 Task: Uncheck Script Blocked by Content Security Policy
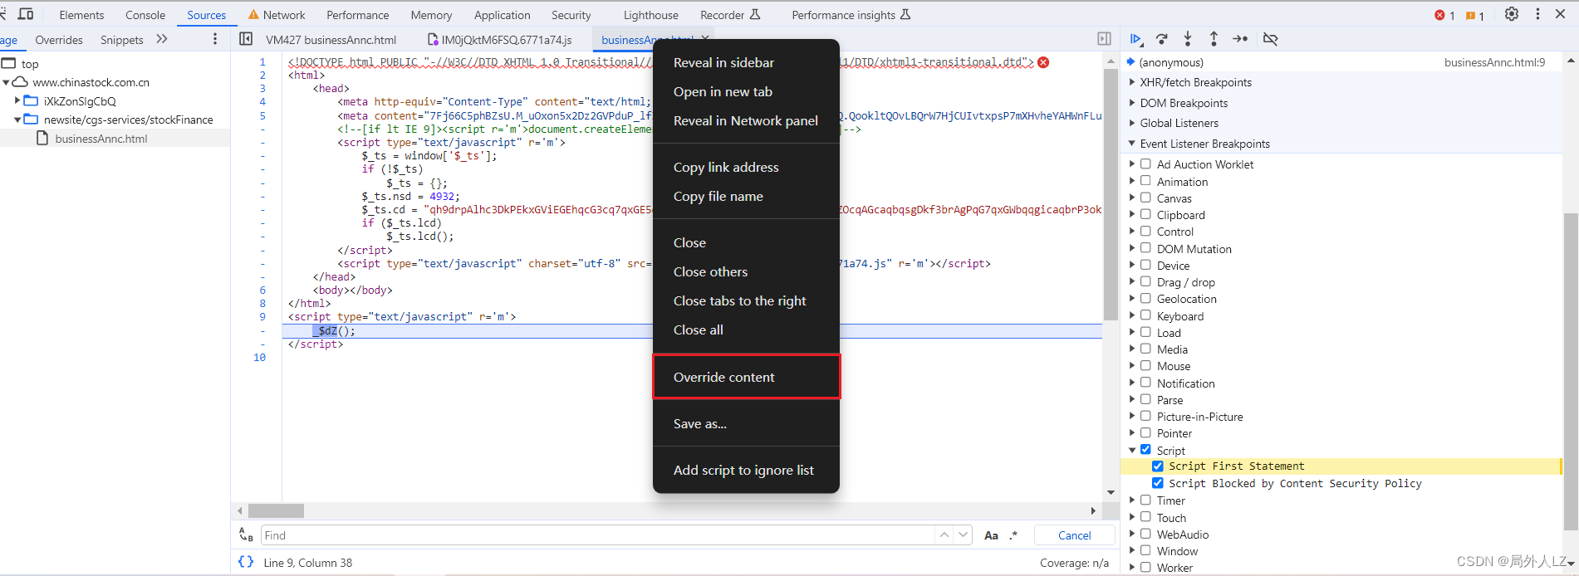coord(1157,483)
